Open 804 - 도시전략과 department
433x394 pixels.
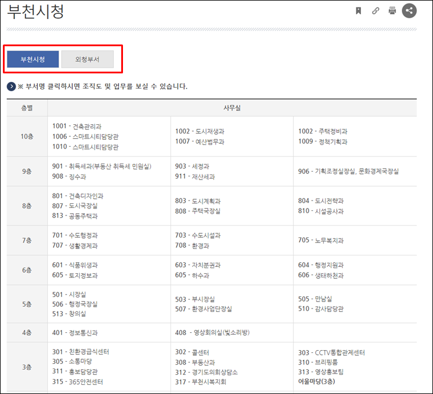[x=320, y=201]
